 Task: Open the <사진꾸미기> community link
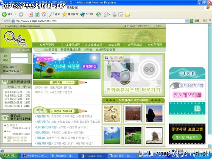tap(42, 122)
